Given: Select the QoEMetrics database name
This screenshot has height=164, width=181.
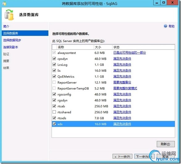Looking at the screenshot, I should coord(66,76).
